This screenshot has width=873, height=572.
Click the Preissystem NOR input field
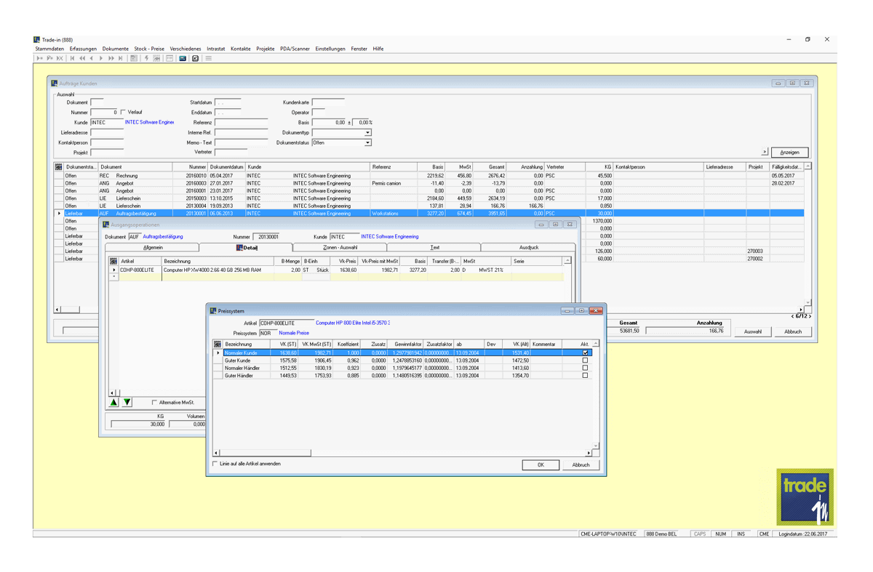pos(268,333)
